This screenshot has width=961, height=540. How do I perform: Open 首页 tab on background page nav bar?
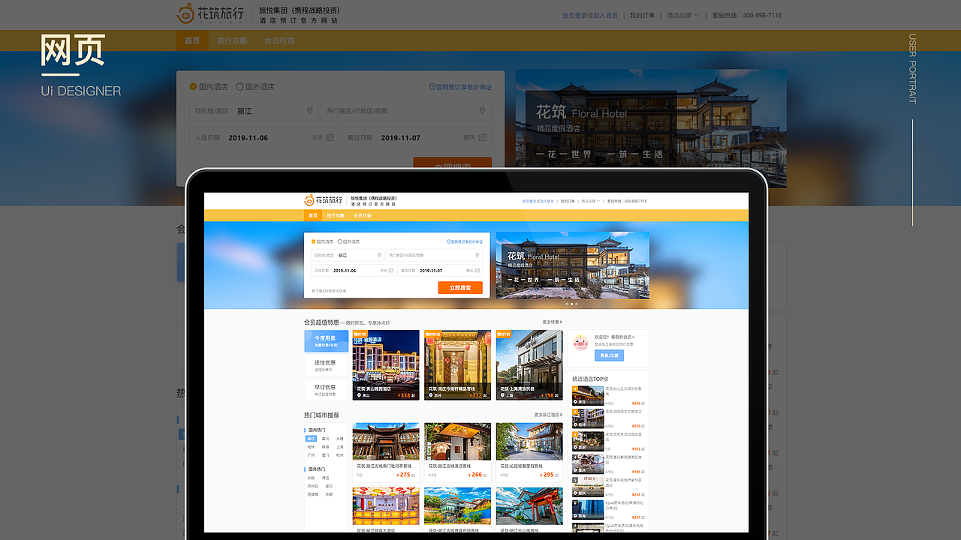tap(192, 40)
